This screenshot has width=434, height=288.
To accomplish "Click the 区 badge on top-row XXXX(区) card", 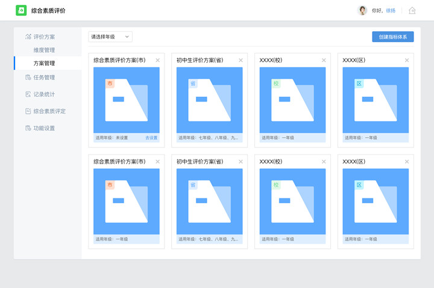I will coord(359,84).
